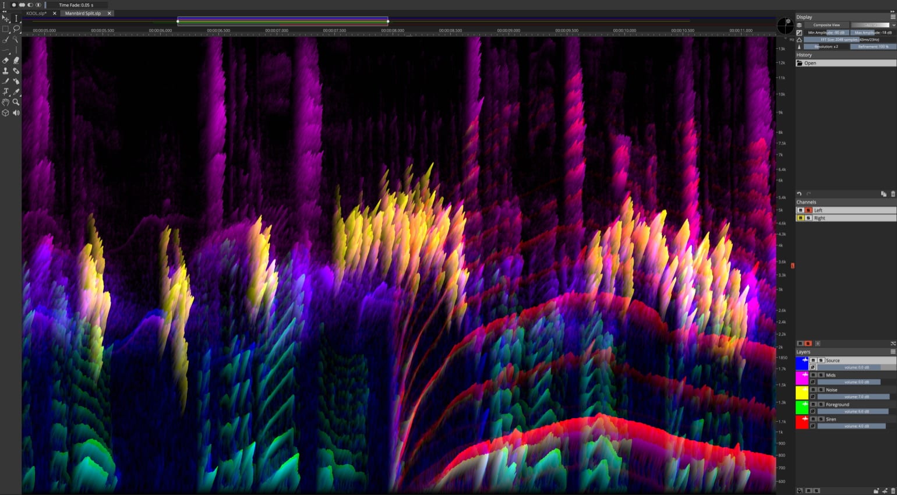This screenshot has width=897, height=495.
Task: Switch to the Mannbird Split.slp tab
Action: point(83,13)
